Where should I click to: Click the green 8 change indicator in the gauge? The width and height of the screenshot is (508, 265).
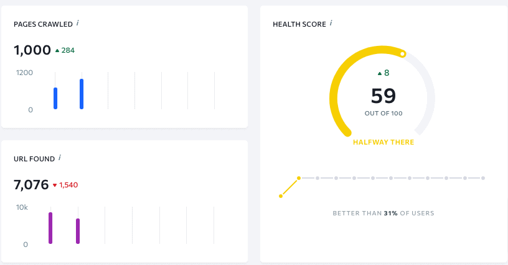(x=383, y=73)
